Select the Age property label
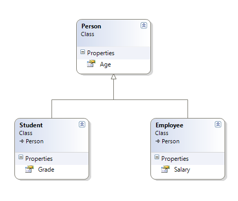Viewport: 238px width, 201px height. 106,64
